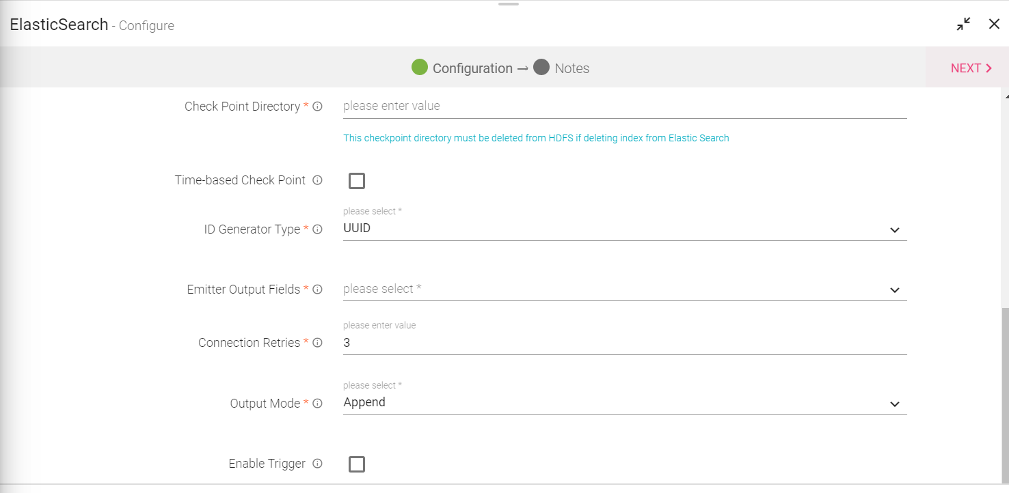
Task: Collapse the configure panel with shrink icon
Action: [x=963, y=25]
